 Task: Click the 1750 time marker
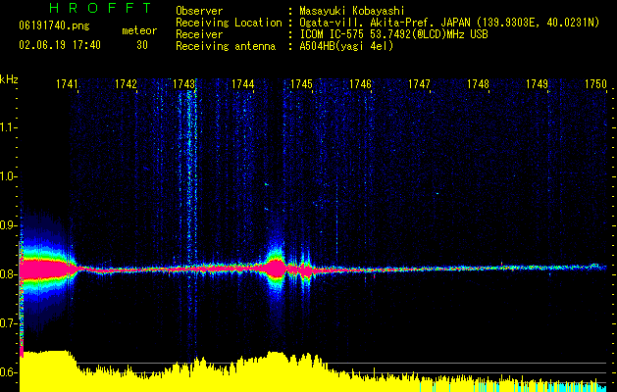595,84
